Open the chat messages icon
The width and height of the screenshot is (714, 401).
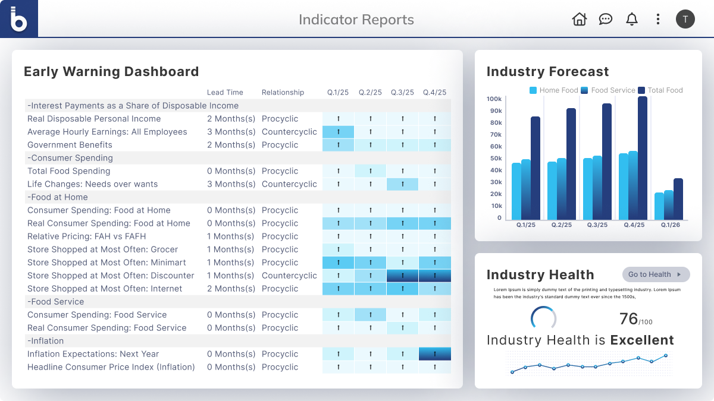(605, 19)
